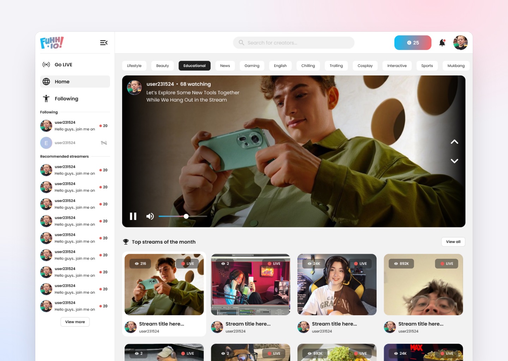Click the offline icon beside greyed user231524
This screenshot has width=508, height=361.
104,143
